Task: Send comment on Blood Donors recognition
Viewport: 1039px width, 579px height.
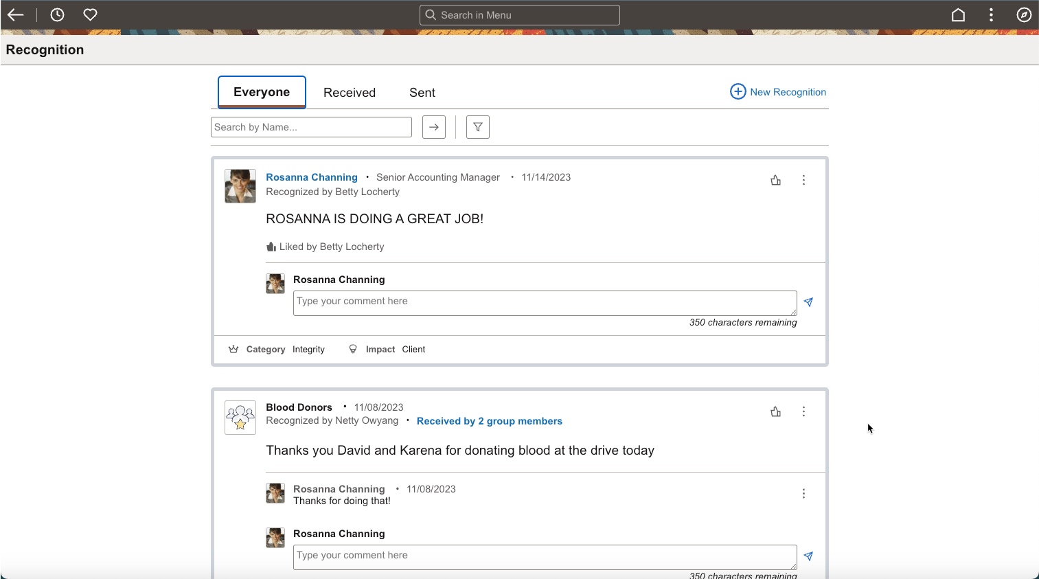Action: click(809, 556)
